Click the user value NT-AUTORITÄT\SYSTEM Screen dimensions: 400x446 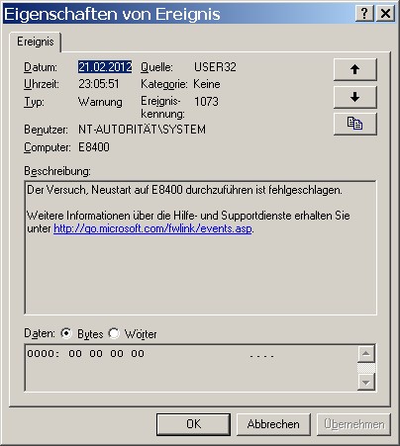pos(142,130)
